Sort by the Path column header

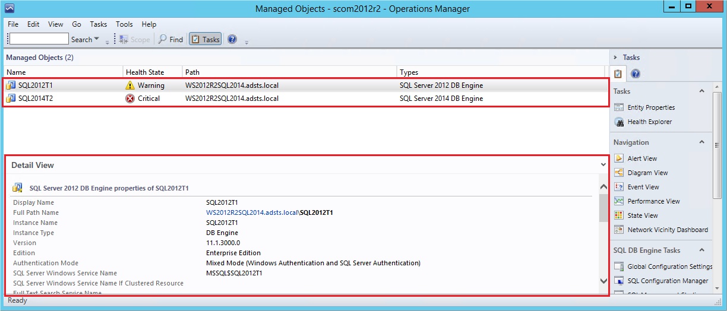click(x=290, y=72)
